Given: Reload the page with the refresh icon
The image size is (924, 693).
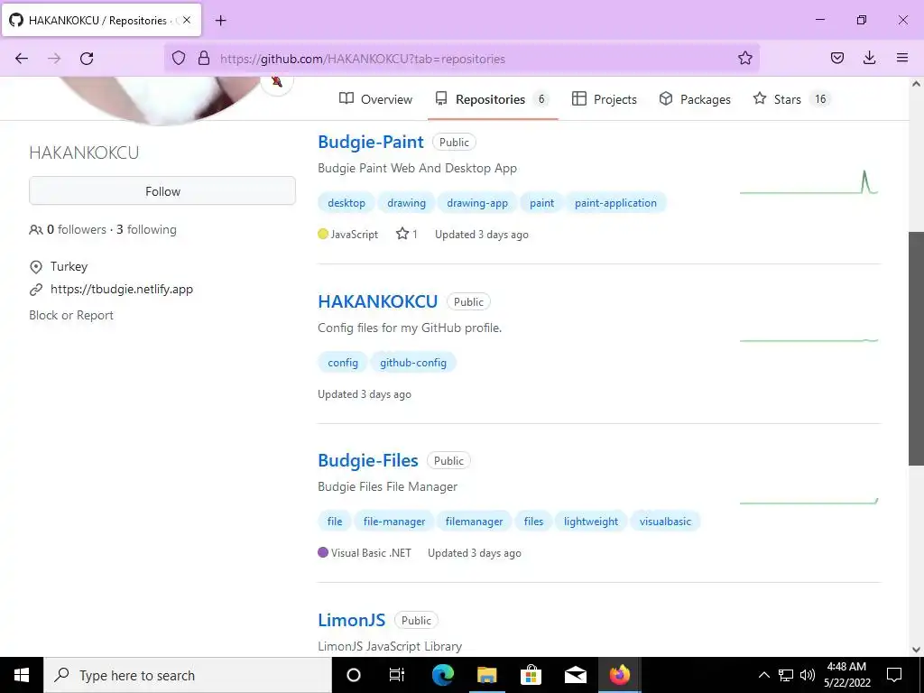Looking at the screenshot, I should click(x=87, y=59).
